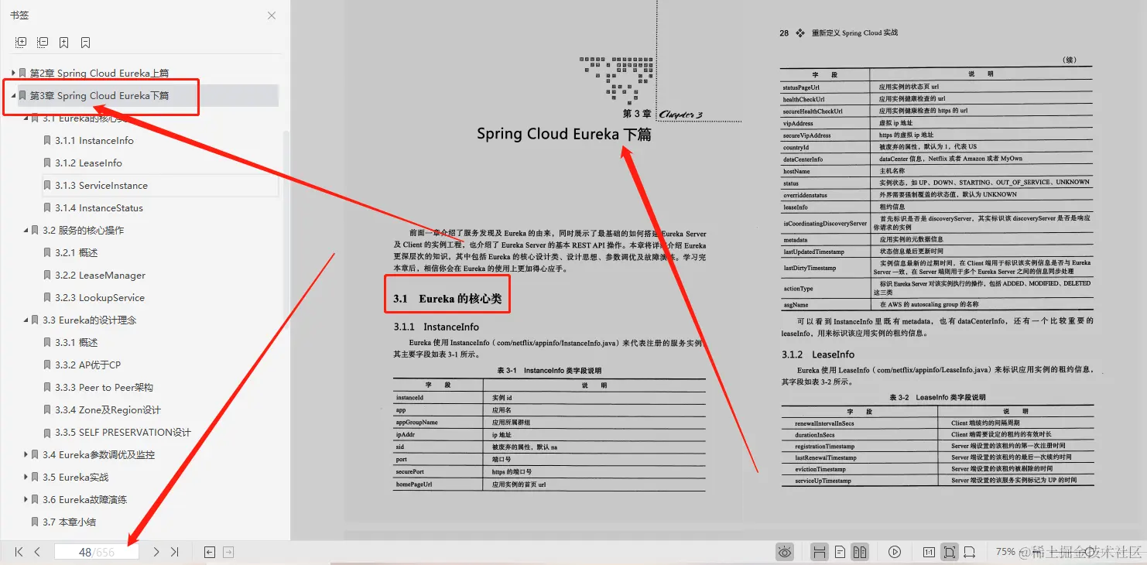Toggle fit-page zoom mode

pos(949,552)
